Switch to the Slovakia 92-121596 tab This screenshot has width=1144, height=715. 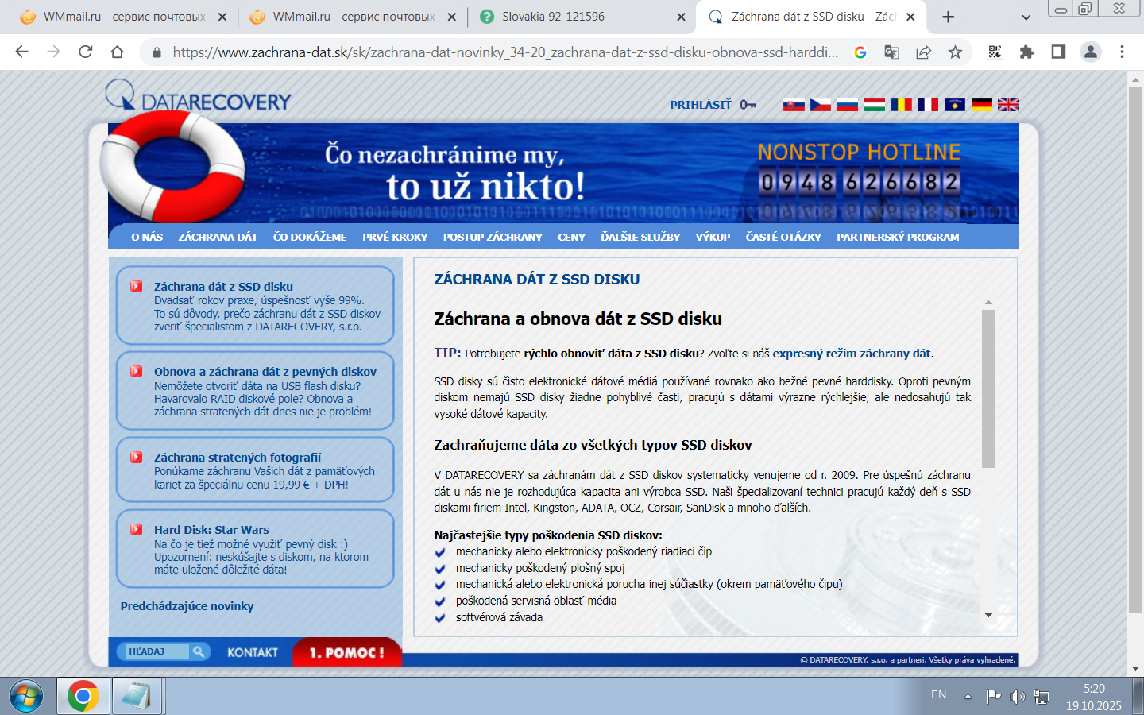pos(582,17)
